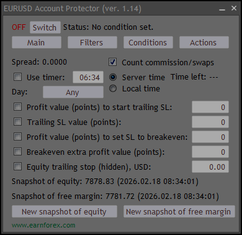The width and height of the screenshot is (242, 235).
Task: Enable Profit value to start trailing SL
Action: pyautogui.click(x=17, y=107)
